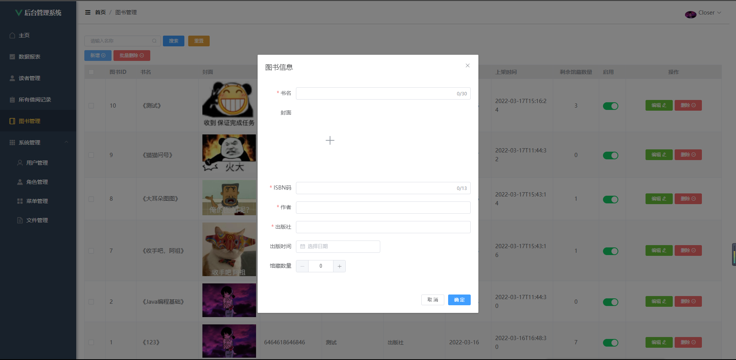The height and width of the screenshot is (360, 736).
Task: Click the 确定 button in the dialog
Action: coord(459,300)
